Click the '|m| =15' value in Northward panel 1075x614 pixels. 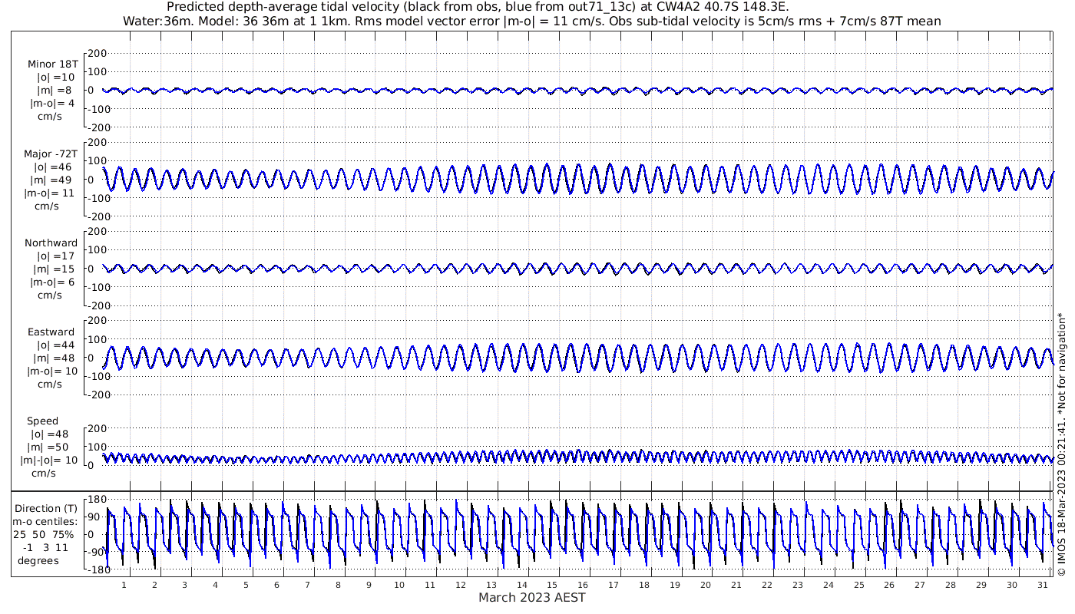[x=53, y=269]
